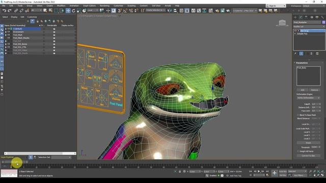Activate the Select Object tool

click(x=45, y=10)
